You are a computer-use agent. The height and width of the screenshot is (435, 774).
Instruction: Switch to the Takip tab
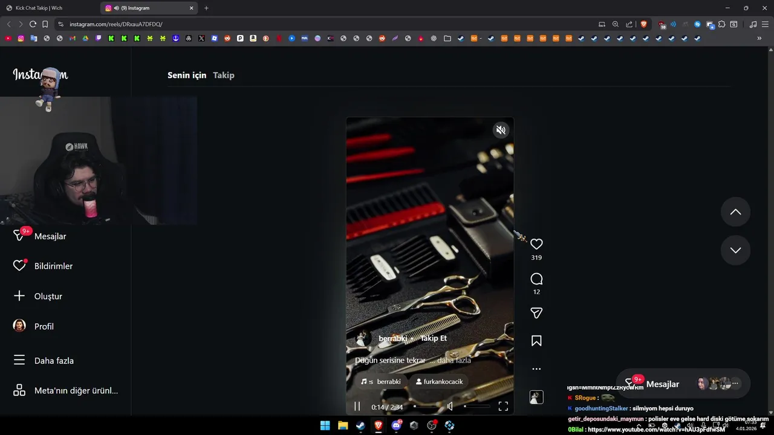point(224,75)
